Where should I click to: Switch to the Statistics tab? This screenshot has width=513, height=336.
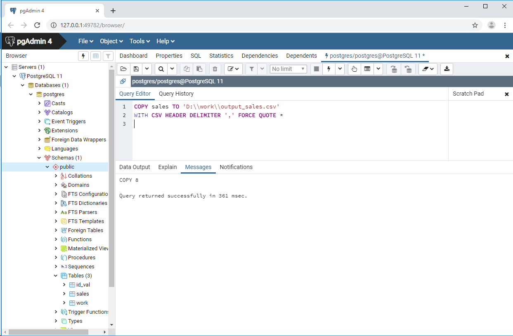pyautogui.click(x=221, y=56)
